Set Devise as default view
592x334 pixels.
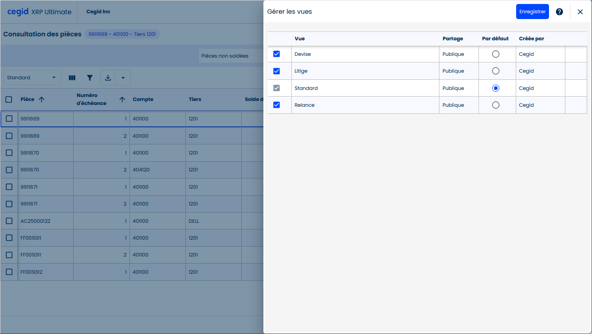pos(496,54)
